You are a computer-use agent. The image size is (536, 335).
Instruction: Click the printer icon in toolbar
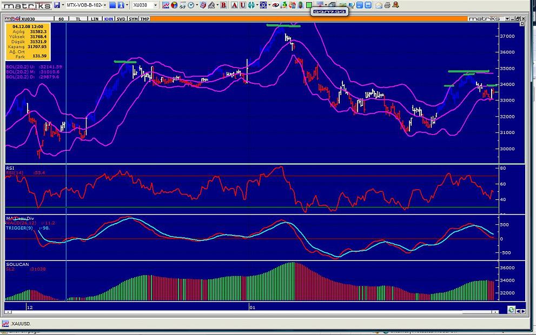[x=387, y=5]
